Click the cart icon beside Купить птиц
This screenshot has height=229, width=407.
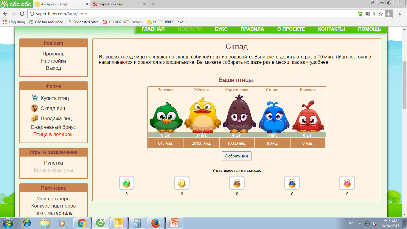click(x=35, y=98)
